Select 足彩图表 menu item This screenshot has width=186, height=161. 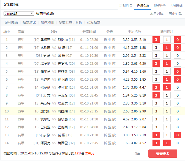click(x=11, y=22)
